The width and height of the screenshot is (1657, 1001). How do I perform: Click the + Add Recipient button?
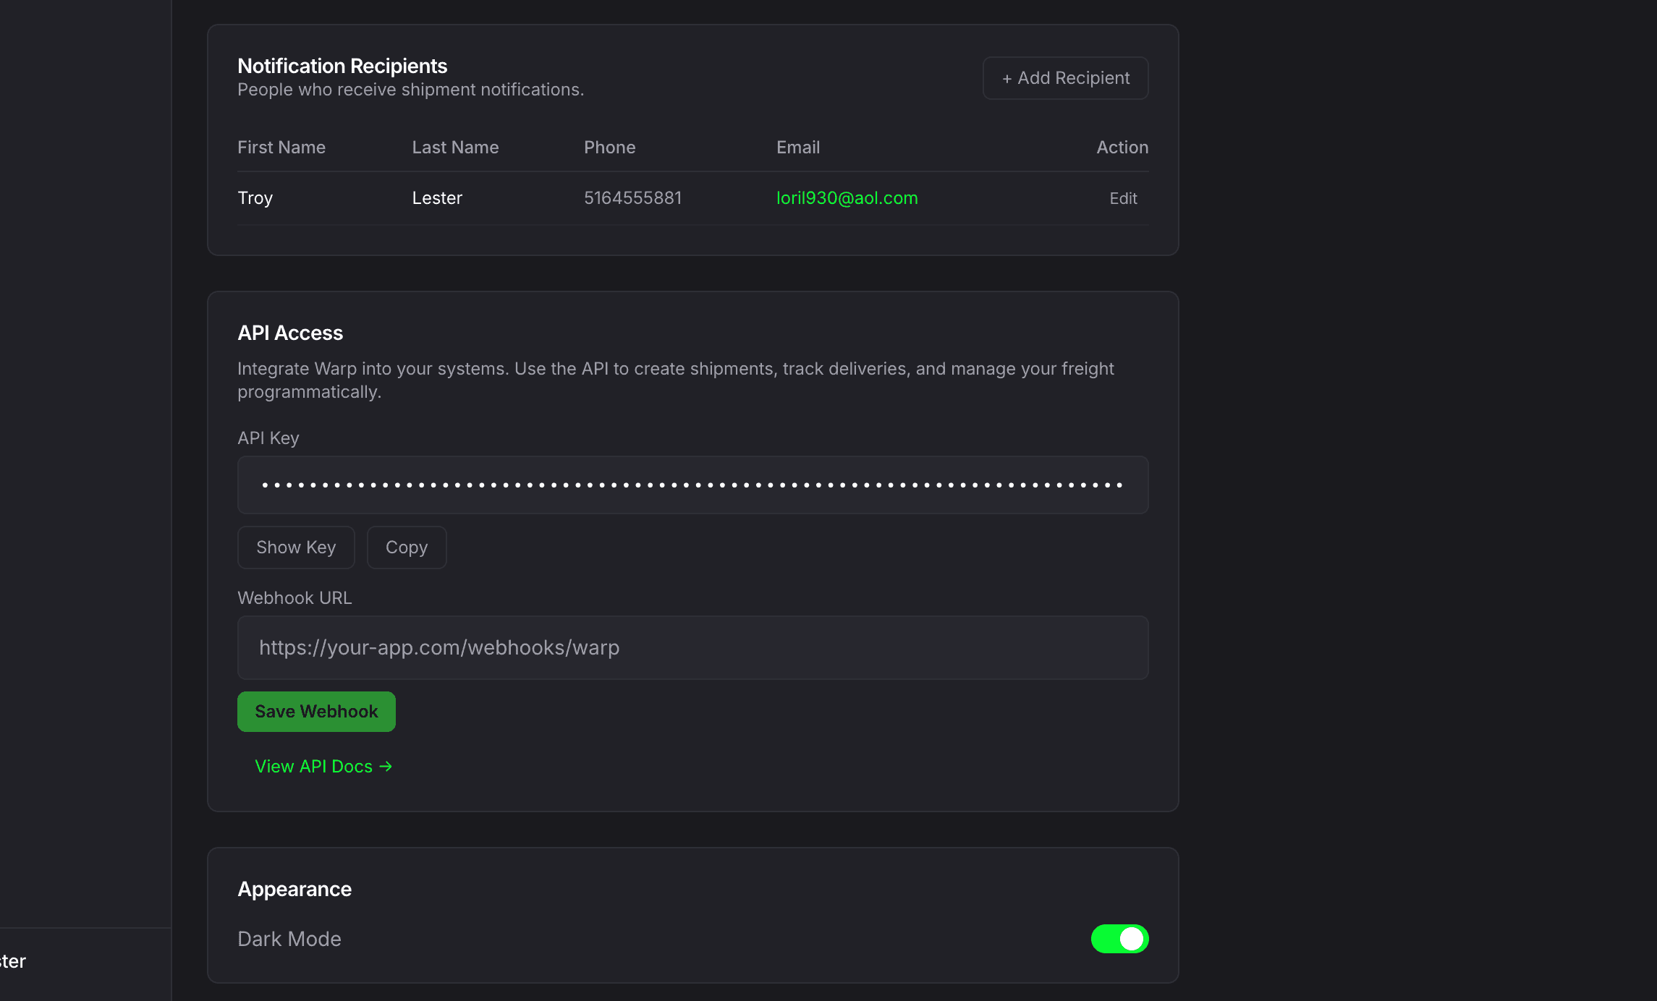click(1064, 77)
